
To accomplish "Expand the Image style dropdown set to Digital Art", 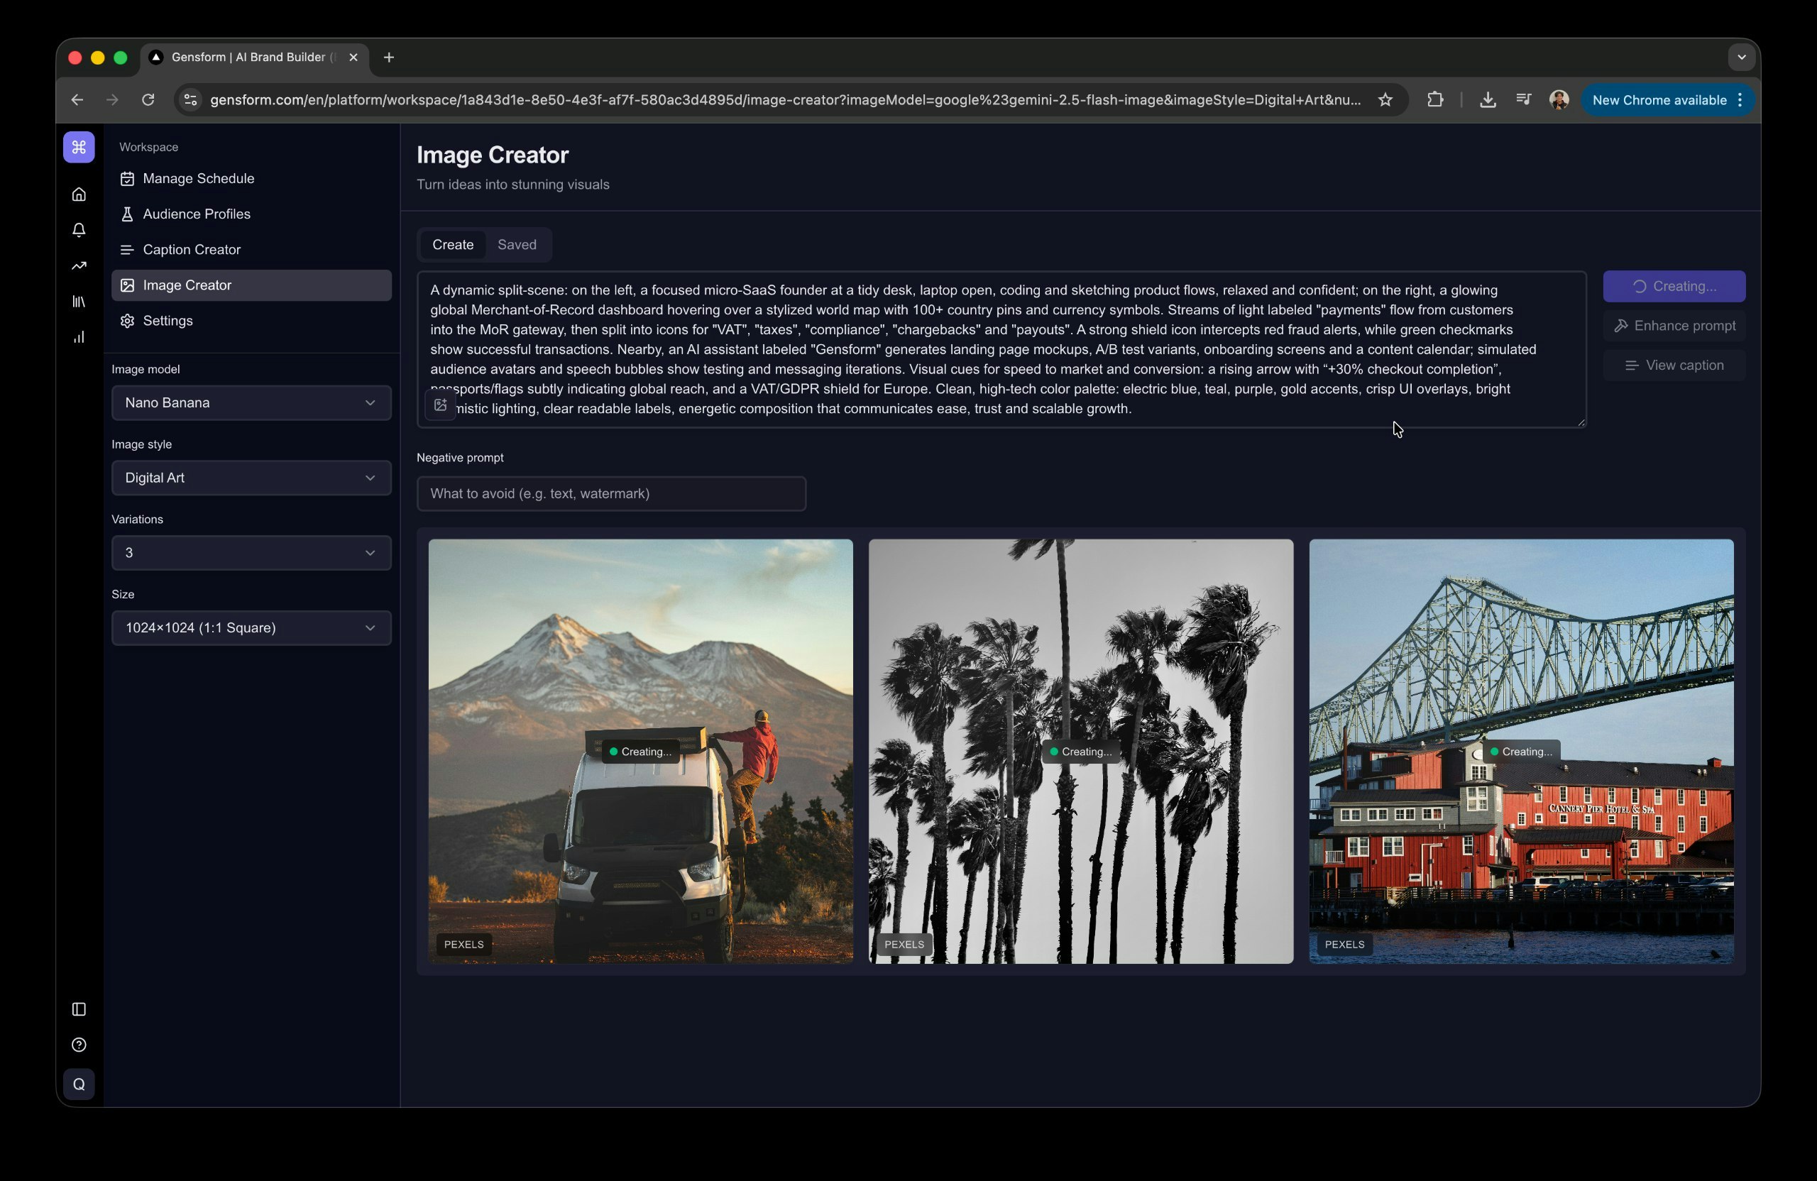I will tap(251, 478).
